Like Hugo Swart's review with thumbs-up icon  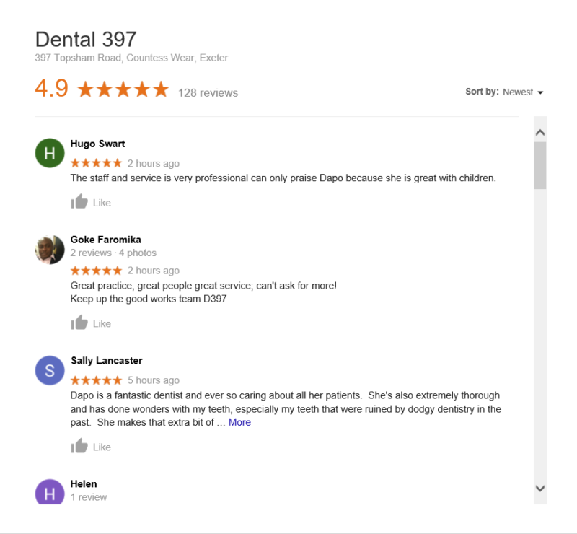pyautogui.click(x=79, y=202)
